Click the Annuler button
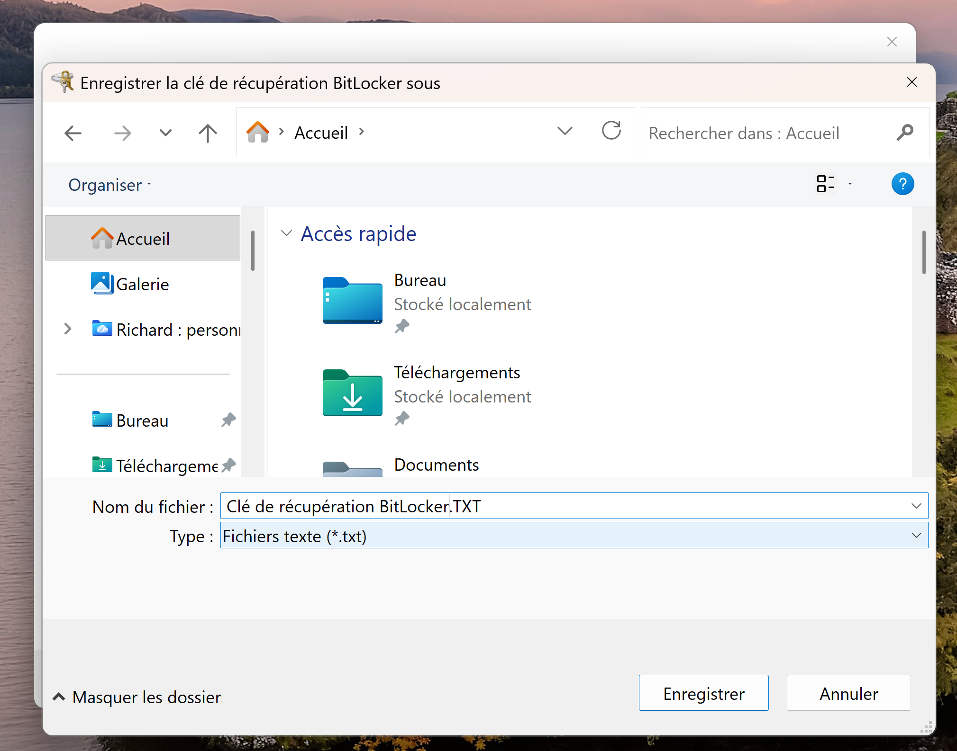The image size is (957, 751). (x=848, y=693)
